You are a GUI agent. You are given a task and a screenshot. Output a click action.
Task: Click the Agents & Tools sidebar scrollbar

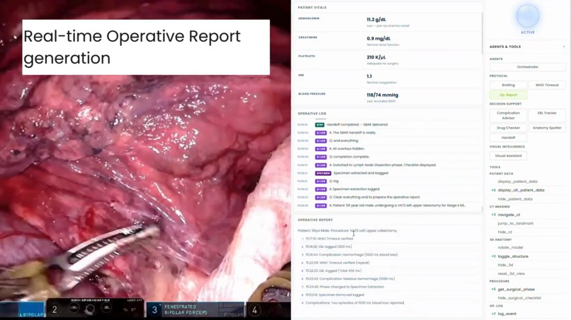pyautogui.click(x=569, y=80)
